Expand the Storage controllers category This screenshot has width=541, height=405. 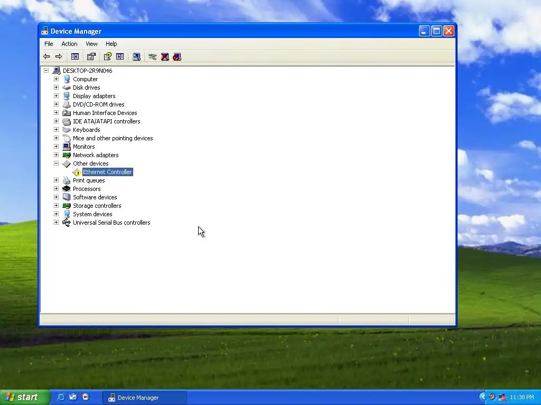[x=56, y=206]
